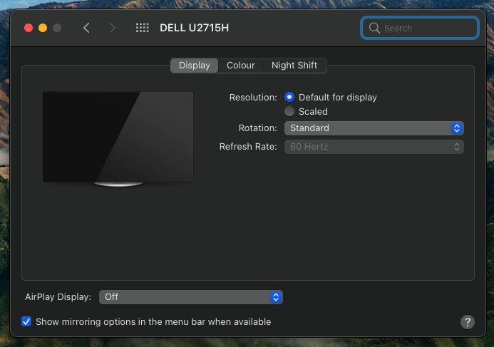The image size is (494, 347).
Task: Click the Resolution label
Action: pyautogui.click(x=253, y=98)
